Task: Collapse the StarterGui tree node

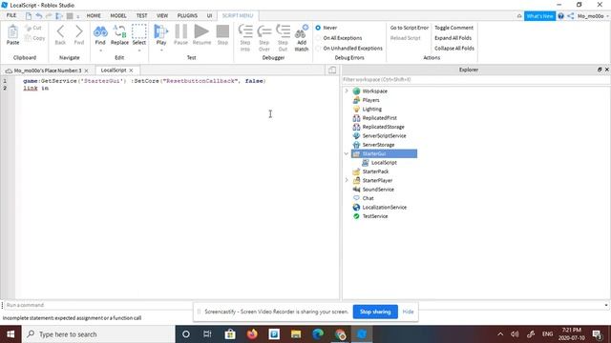Action: click(x=347, y=153)
